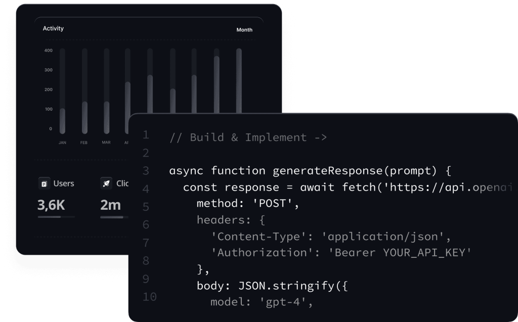Click the Activity chart title
The height and width of the screenshot is (322, 518).
click(x=53, y=29)
